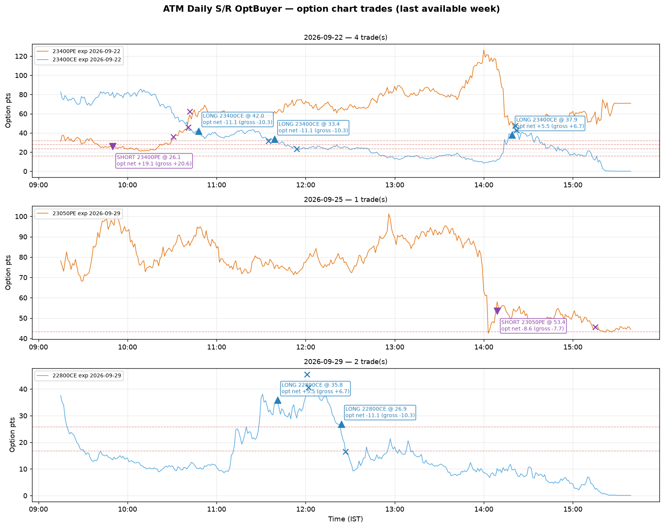Click the blue entry triangle for LONG 22800CE @ 35.8
Viewport: 664px width, 528px height.
coord(278,400)
